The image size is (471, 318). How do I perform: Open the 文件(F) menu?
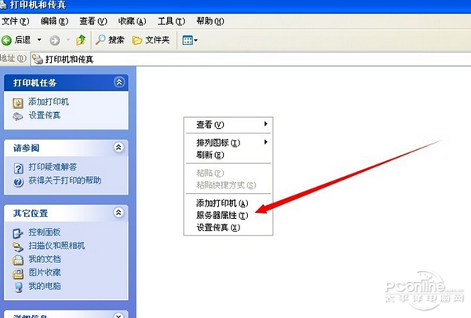point(16,21)
